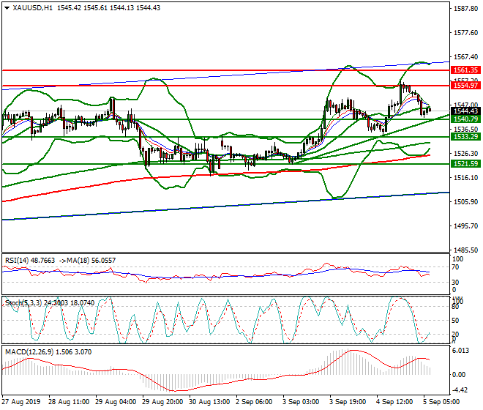483x410 pixels.
Task: Open the chart menu triangle beside XAUUSD,H1
Action: pyautogui.click(x=7, y=8)
